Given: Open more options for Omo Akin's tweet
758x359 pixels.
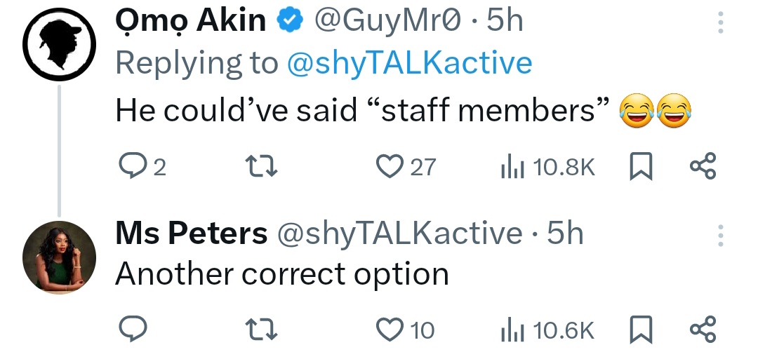Looking at the screenshot, I should [719, 25].
